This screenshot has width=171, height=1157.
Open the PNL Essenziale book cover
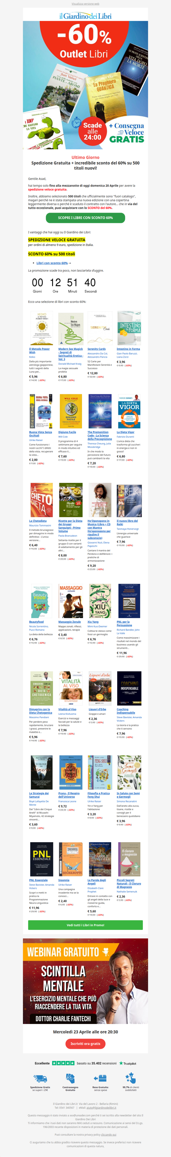tap(42, 859)
